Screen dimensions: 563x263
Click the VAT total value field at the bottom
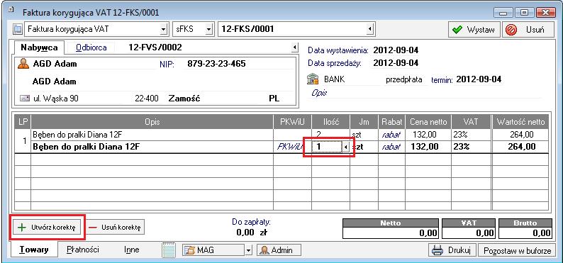click(469, 233)
